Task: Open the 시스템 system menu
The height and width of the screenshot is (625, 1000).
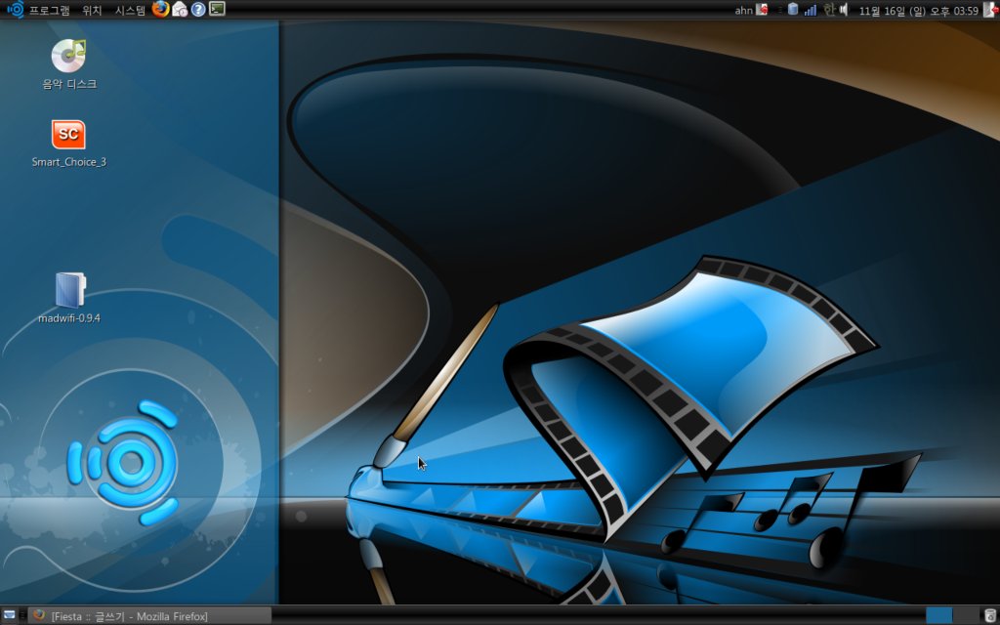Action: click(x=130, y=10)
